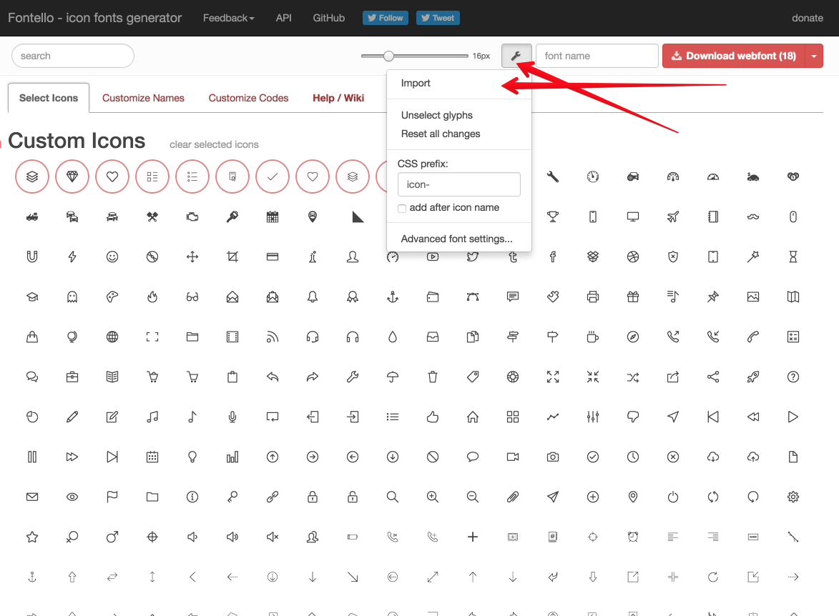Screen dimensions: 839x616
Task: Click the Twitter Follow button
Action: 386,18
